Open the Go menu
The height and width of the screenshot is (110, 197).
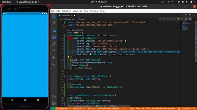coord(81,11)
